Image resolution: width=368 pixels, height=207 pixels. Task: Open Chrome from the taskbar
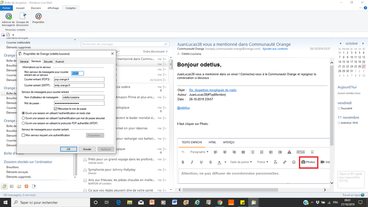220,202
